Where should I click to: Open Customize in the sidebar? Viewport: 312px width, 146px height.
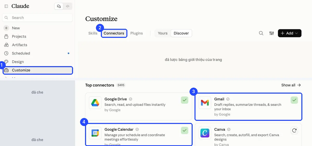(38, 70)
